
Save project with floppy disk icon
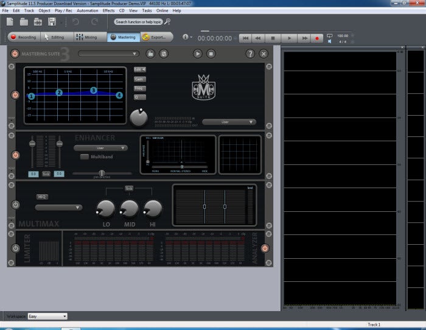point(52,22)
